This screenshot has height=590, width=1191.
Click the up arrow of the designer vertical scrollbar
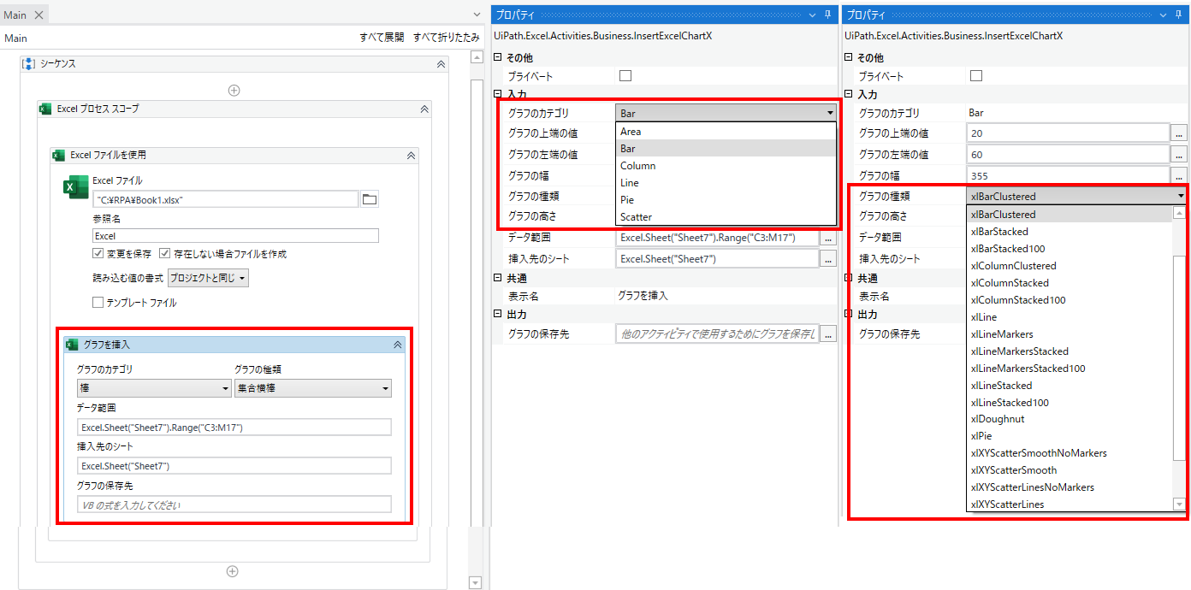coord(476,56)
